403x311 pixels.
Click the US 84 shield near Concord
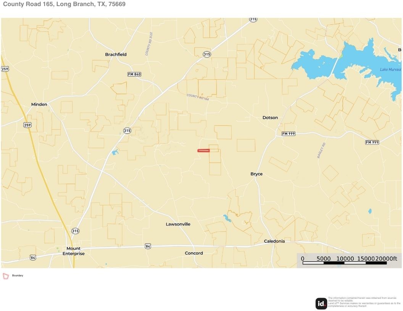[x=148, y=246]
